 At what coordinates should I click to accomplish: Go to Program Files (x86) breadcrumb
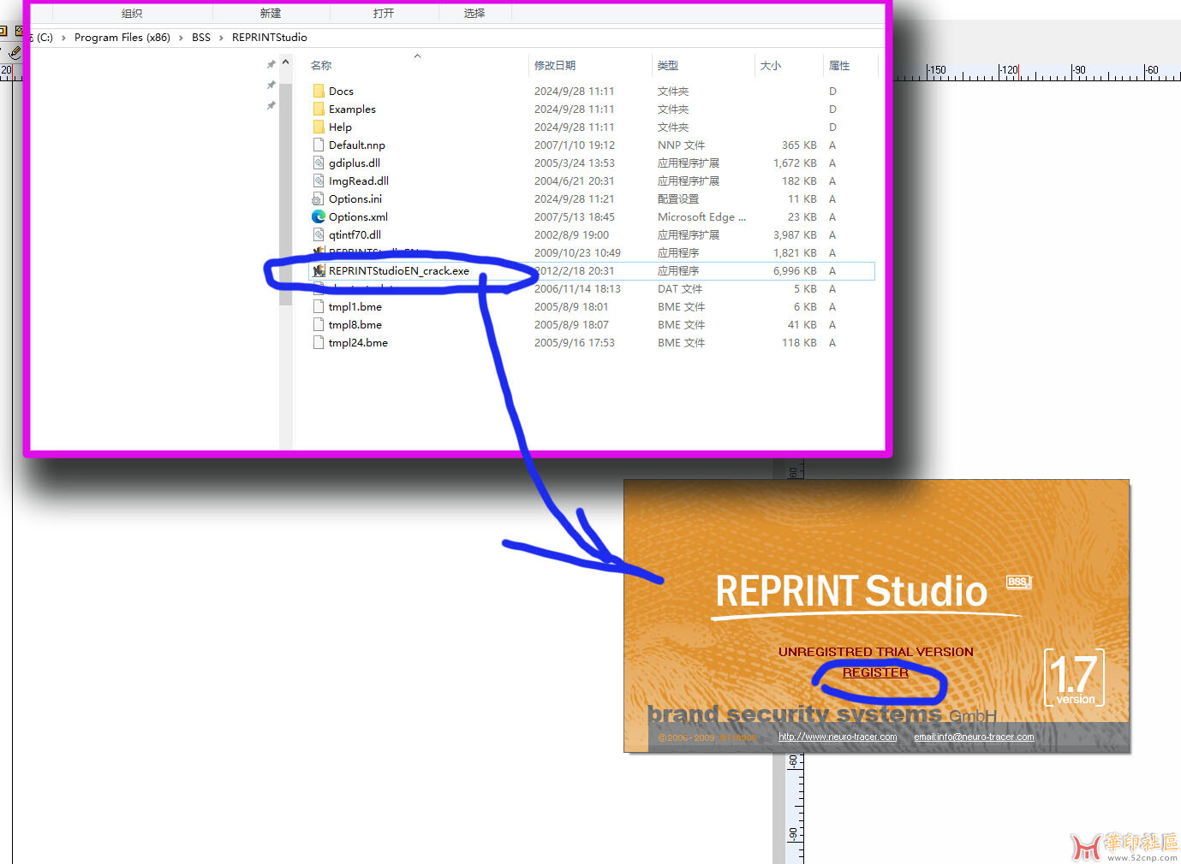click(122, 38)
